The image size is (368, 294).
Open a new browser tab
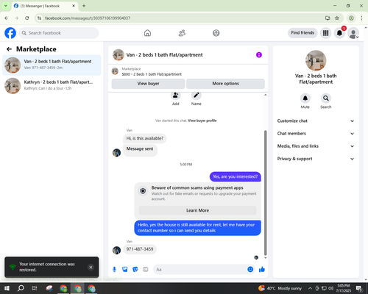pos(84,6)
